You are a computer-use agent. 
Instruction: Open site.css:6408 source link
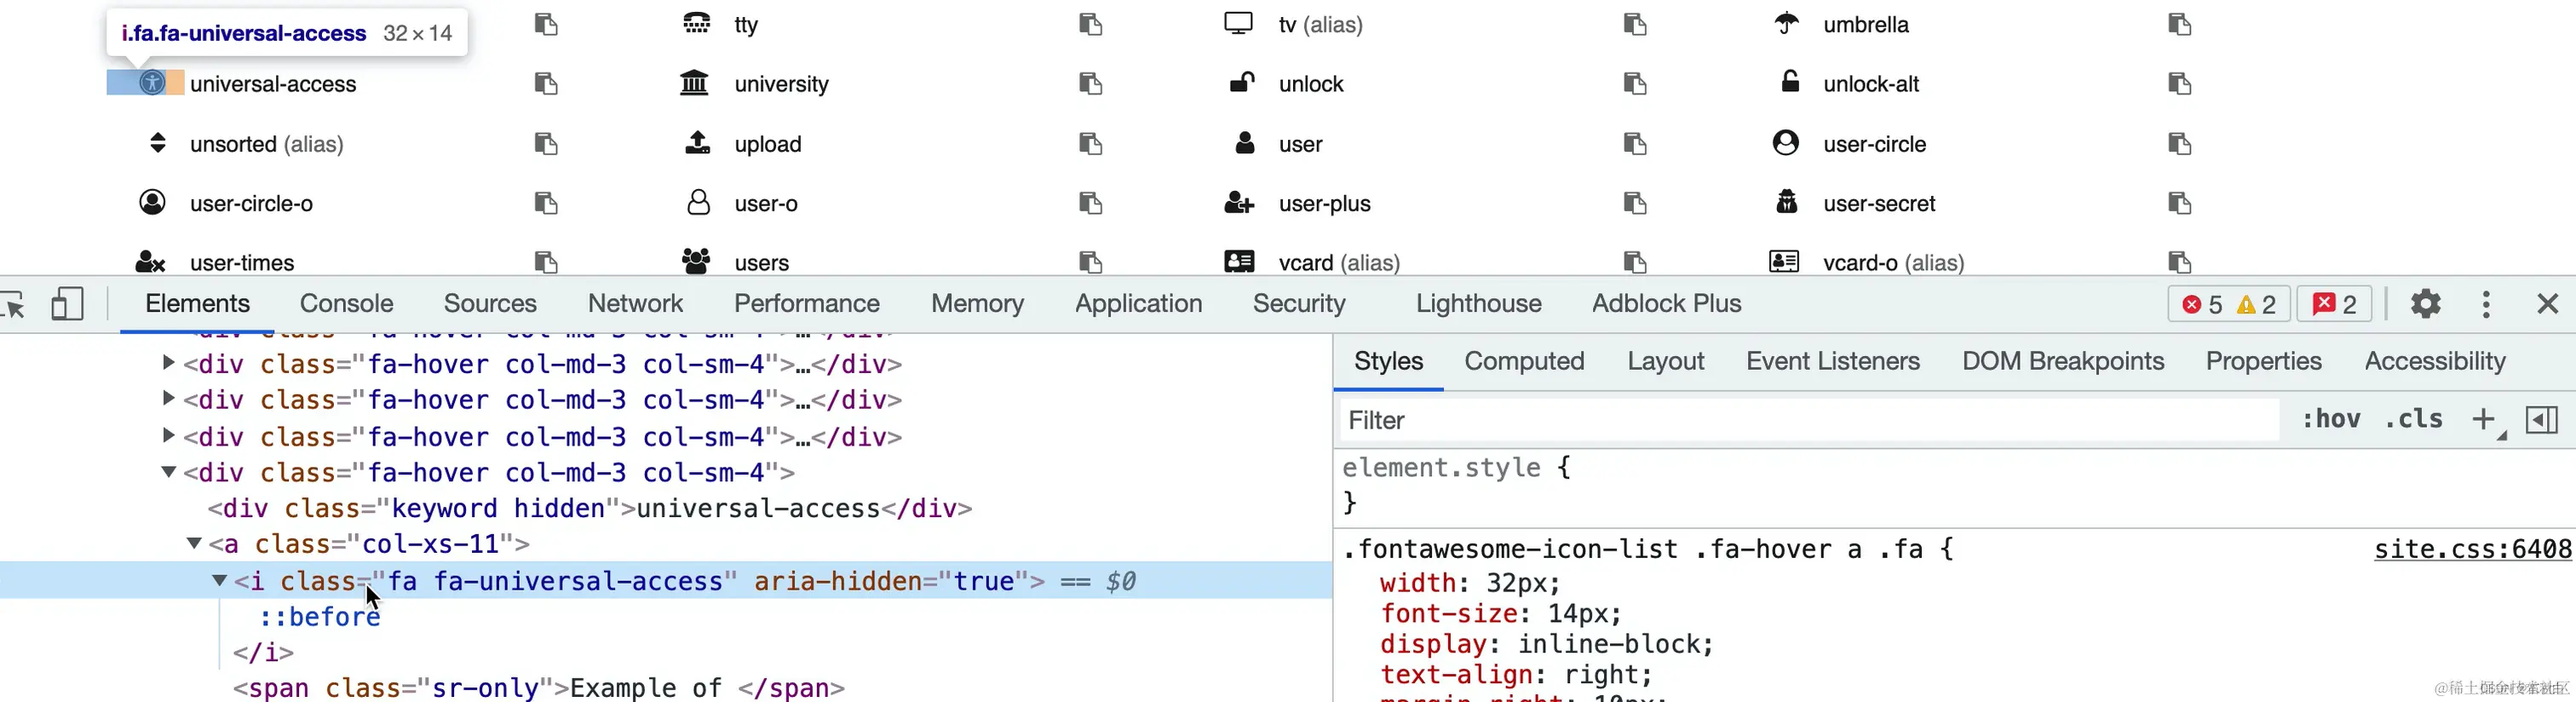pos(2472,549)
